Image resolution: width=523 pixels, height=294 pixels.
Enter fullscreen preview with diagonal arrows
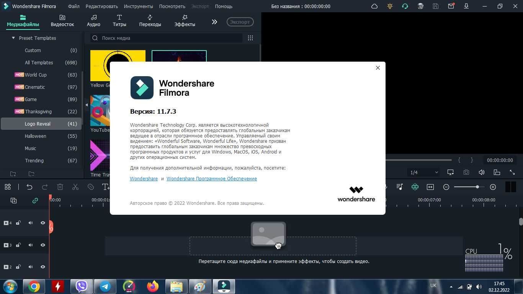click(x=512, y=172)
